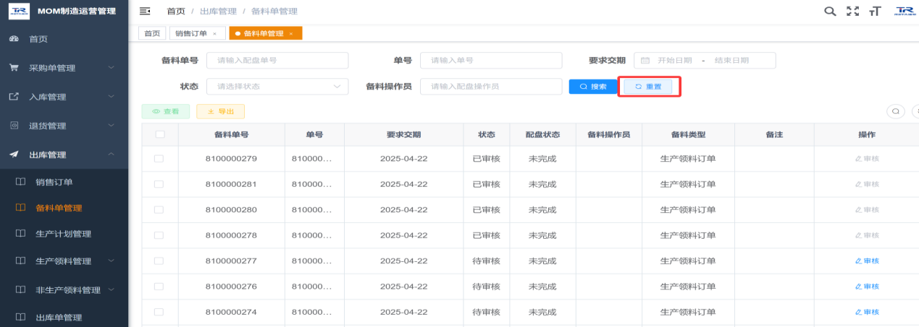
Task: Open font size setting icon
Action: [x=876, y=11]
